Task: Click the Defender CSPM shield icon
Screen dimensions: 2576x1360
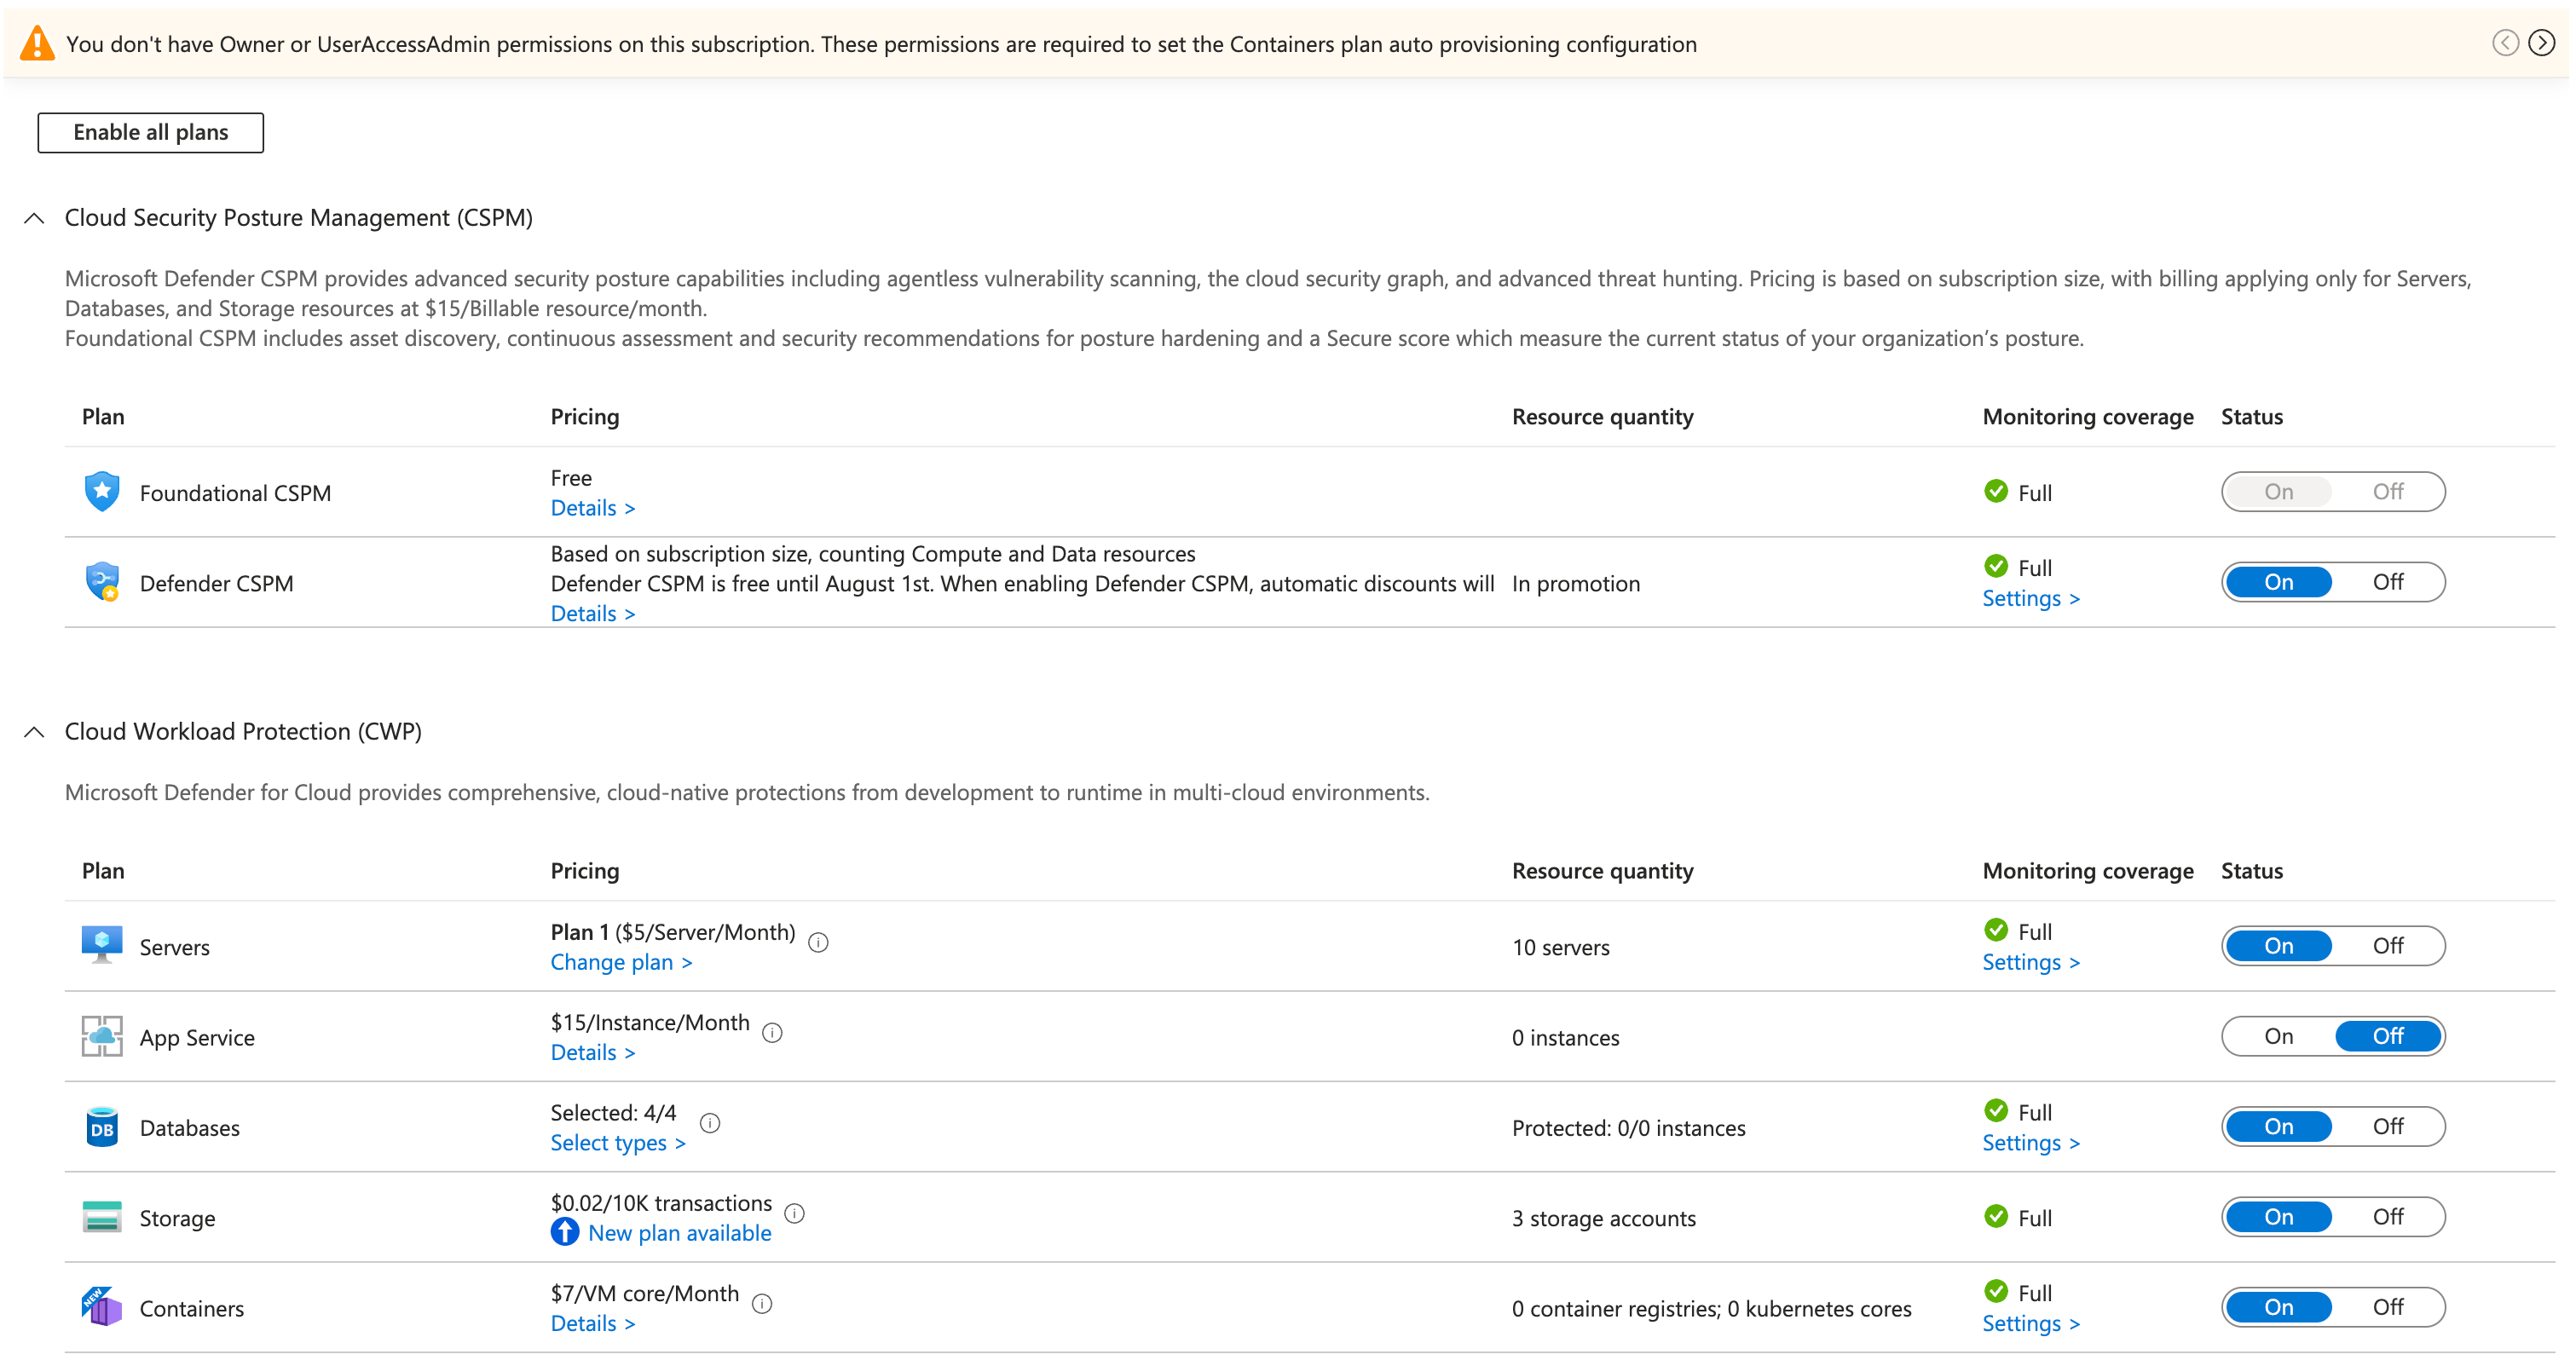Action: tap(102, 582)
